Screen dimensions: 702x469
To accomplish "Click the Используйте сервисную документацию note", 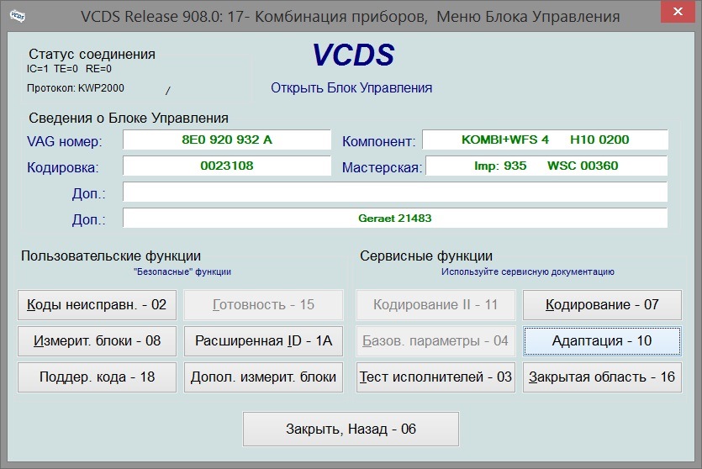I will pos(528,271).
